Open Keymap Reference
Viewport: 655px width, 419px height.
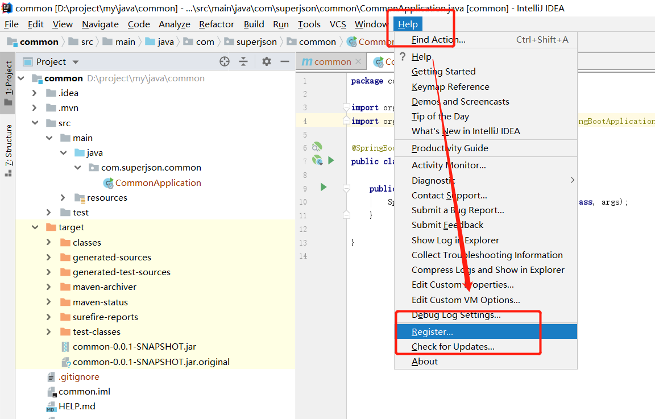pyautogui.click(x=486, y=86)
